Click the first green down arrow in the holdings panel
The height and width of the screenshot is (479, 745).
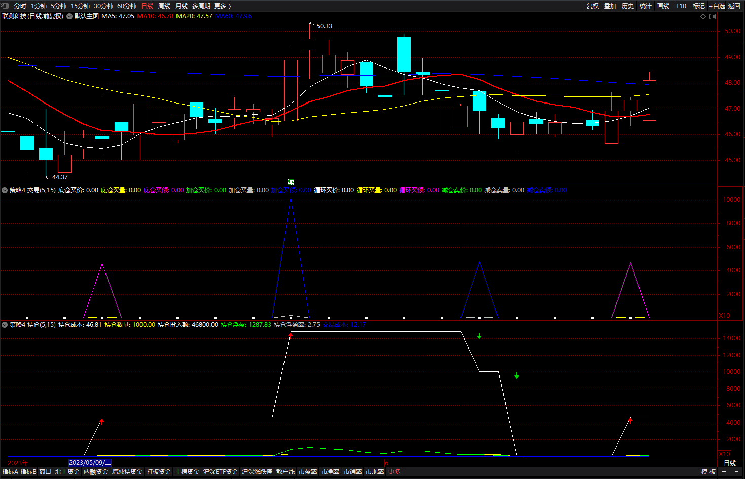click(479, 336)
